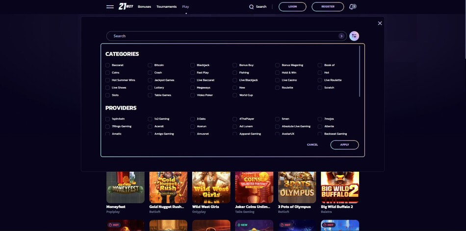Open the Wild West Girls thumbnail

click(211, 187)
